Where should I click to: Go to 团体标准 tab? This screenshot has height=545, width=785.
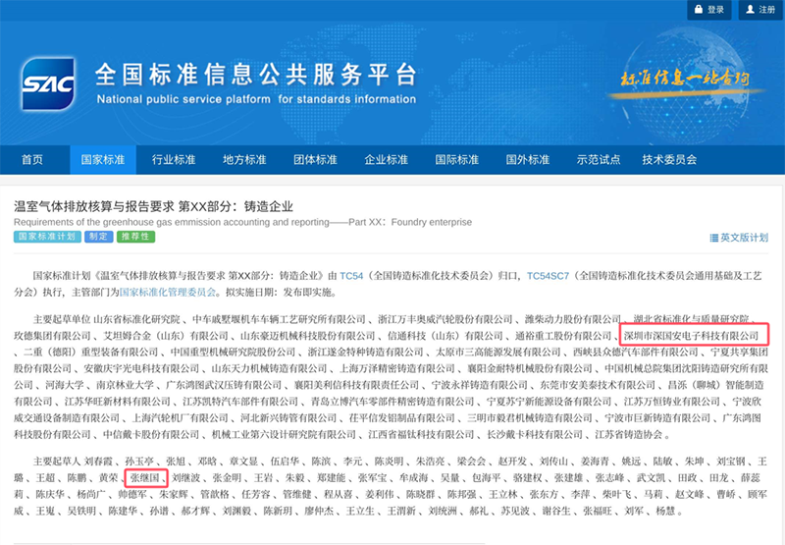(315, 160)
